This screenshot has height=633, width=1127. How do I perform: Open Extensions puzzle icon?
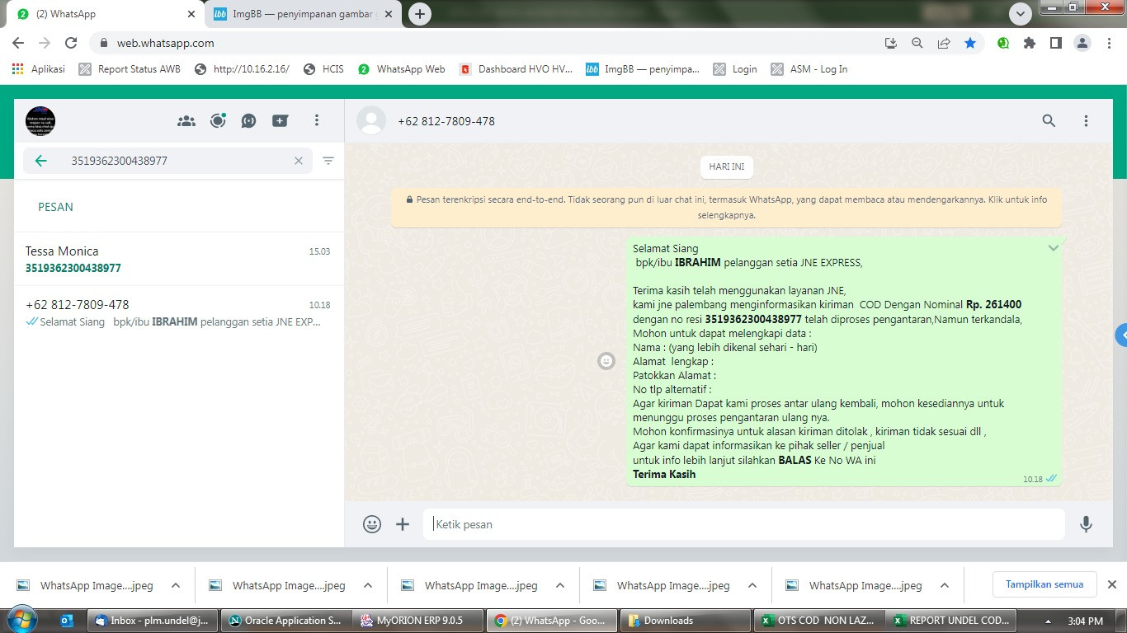(x=1029, y=43)
